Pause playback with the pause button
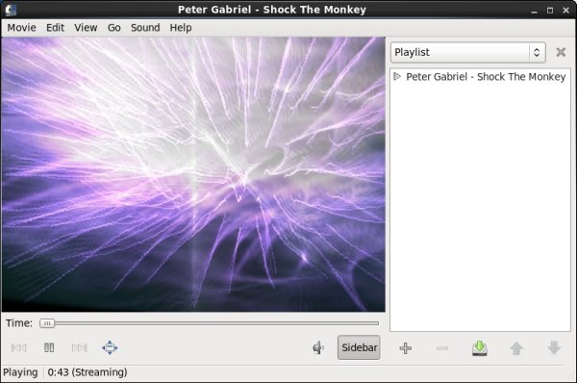The image size is (577, 383). (x=49, y=347)
